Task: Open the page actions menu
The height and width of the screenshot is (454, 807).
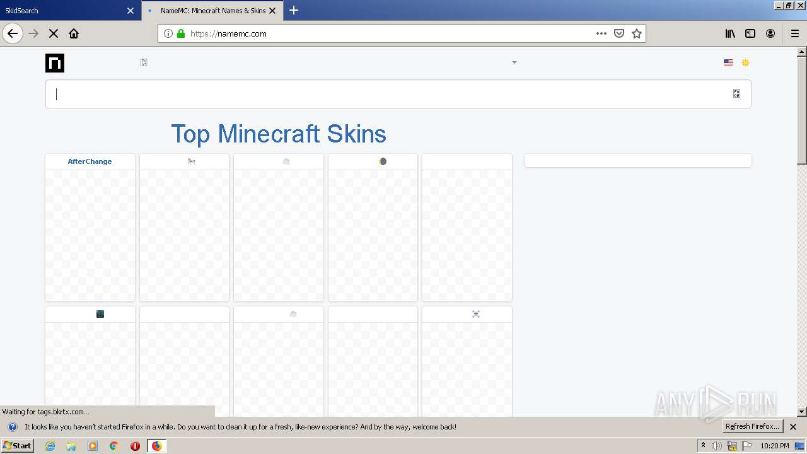Action: point(601,33)
